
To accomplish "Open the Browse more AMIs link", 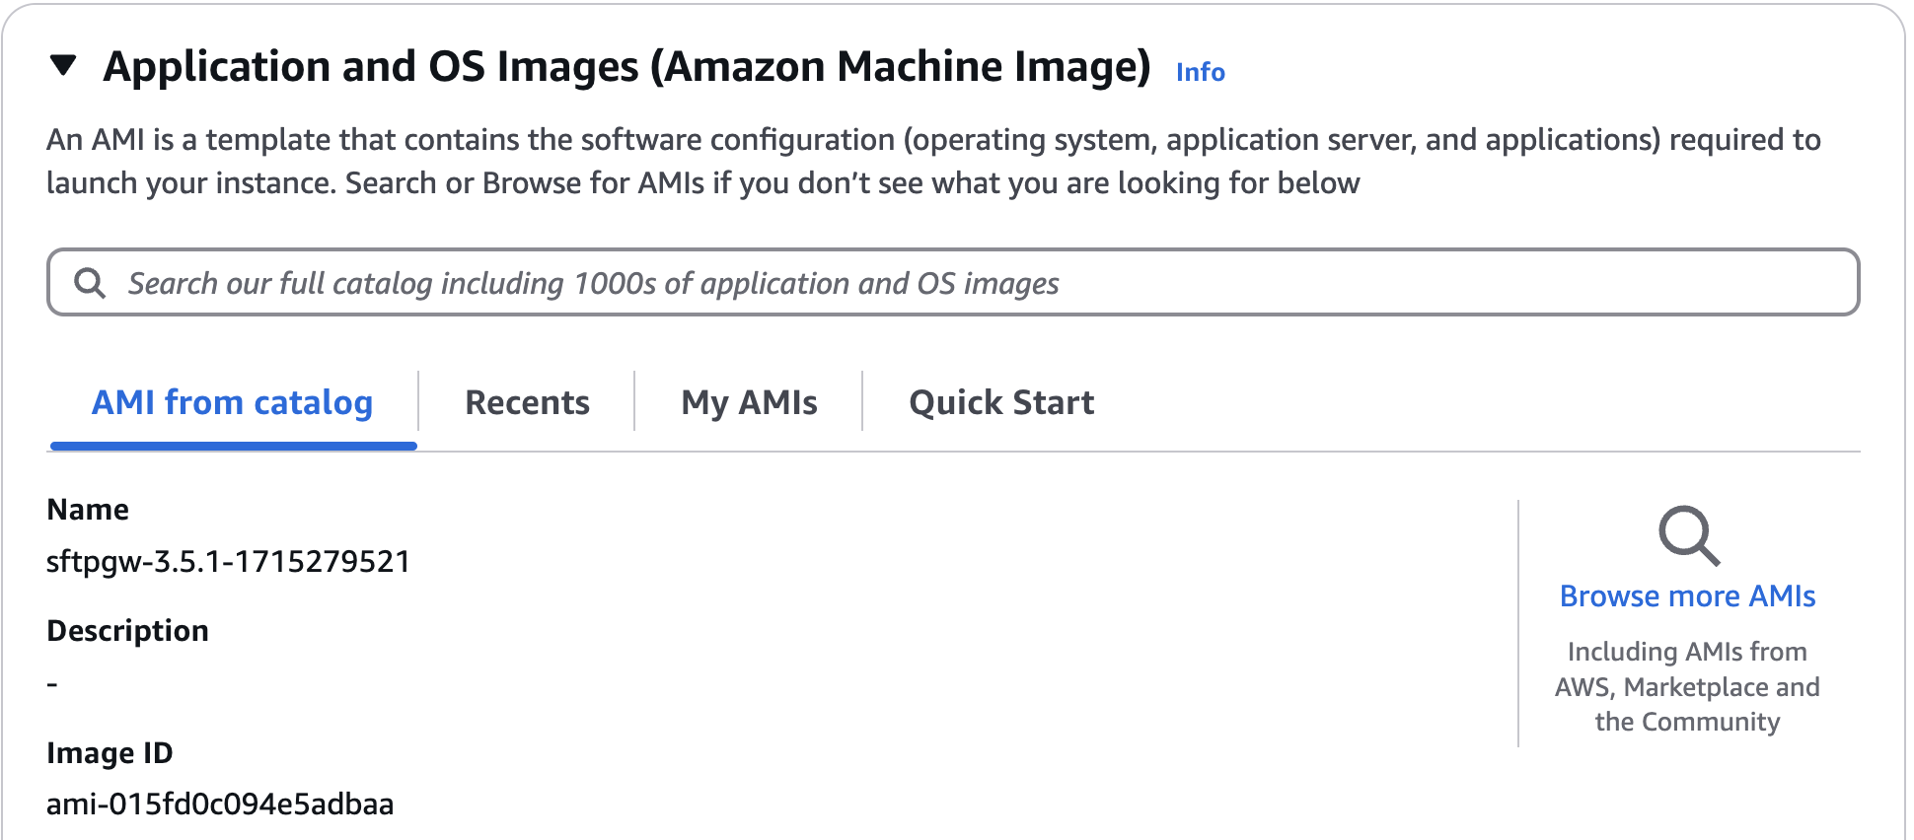I will [1687, 596].
